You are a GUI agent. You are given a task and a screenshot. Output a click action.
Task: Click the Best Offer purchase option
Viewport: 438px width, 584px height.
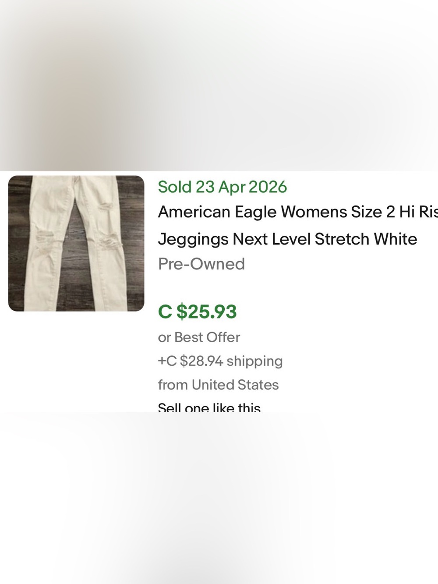[198, 337]
